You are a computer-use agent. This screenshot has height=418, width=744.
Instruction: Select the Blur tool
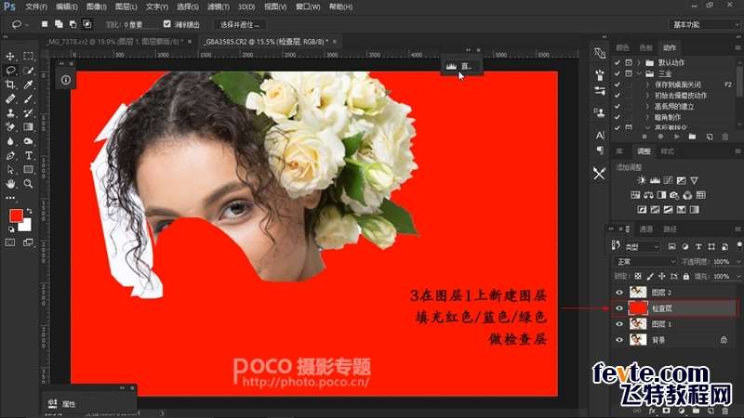10,141
